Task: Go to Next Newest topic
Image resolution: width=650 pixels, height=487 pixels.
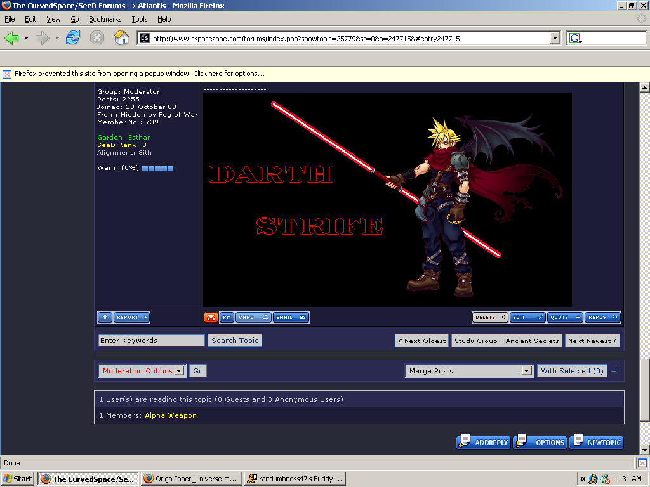Action: (592, 341)
